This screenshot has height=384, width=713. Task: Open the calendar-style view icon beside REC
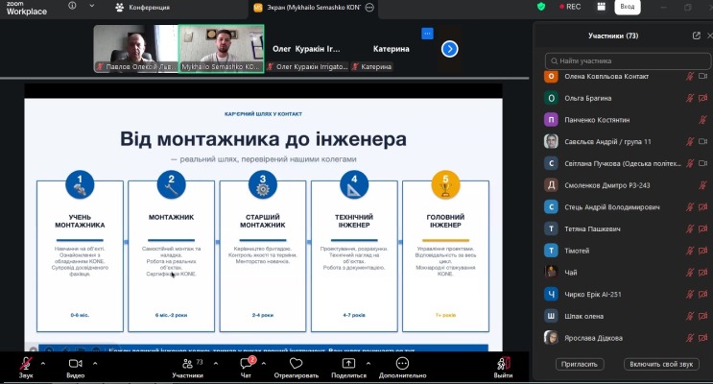click(601, 7)
